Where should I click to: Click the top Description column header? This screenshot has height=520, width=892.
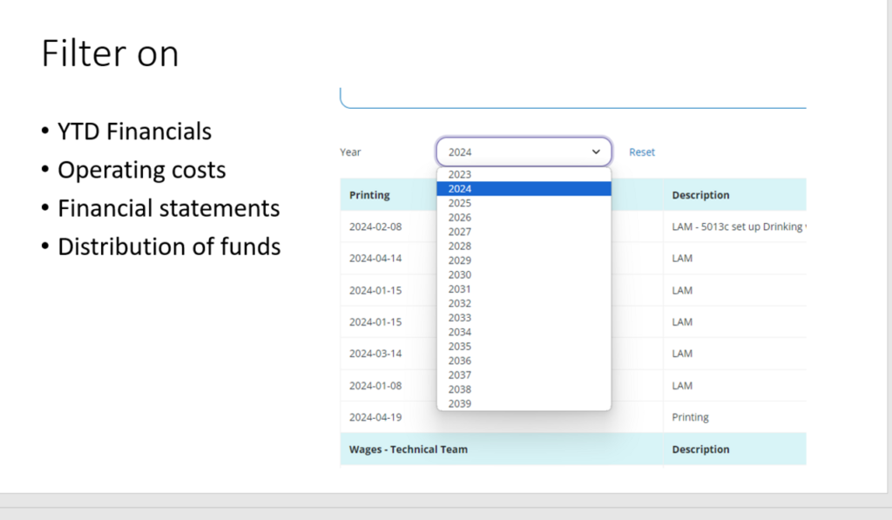pyautogui.click(x=700, y=195)
